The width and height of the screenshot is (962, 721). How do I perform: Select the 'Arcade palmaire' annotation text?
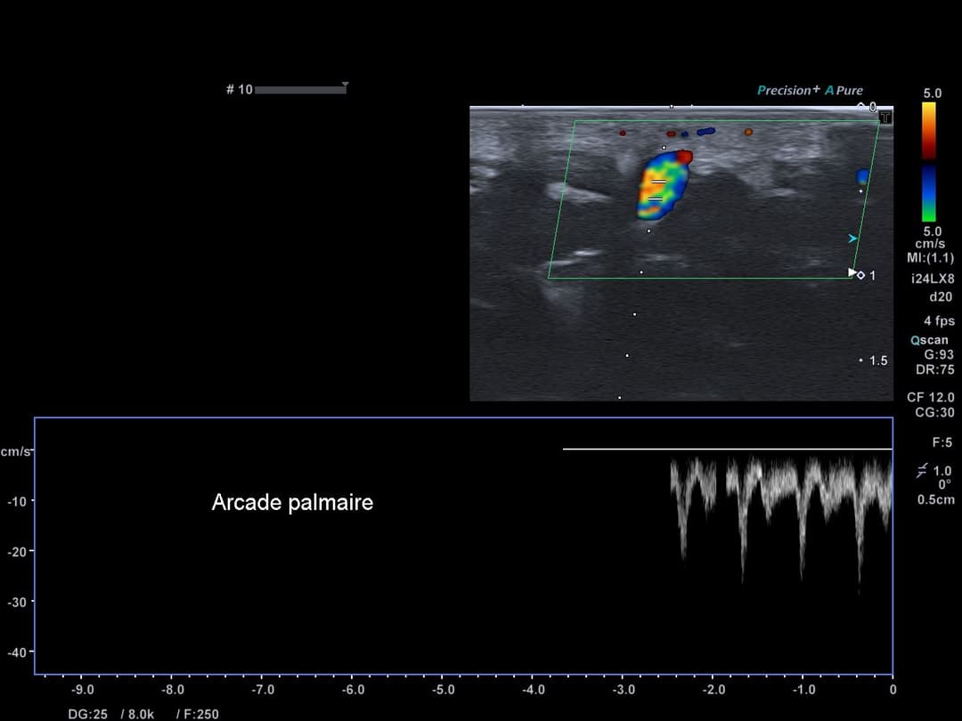[x=292, y=503]
